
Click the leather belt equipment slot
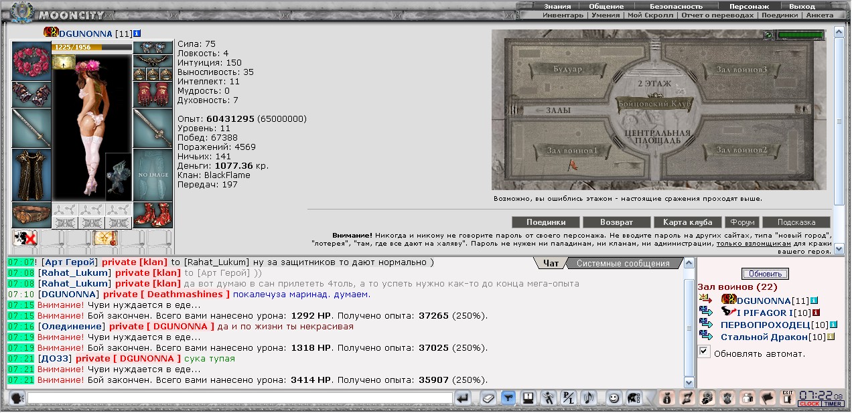pos(31,215)
